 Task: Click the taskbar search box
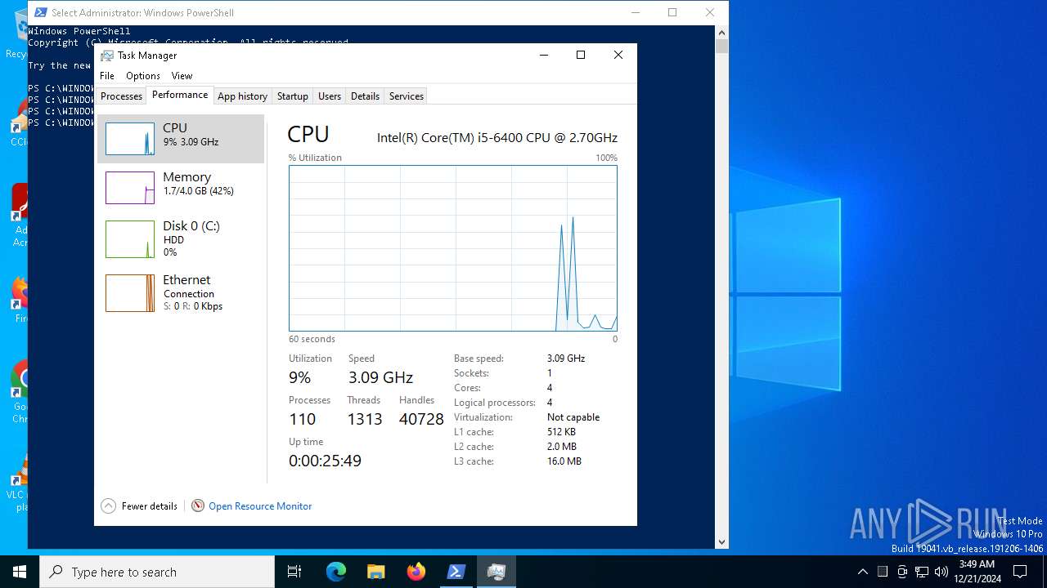[x=157, y=572]
